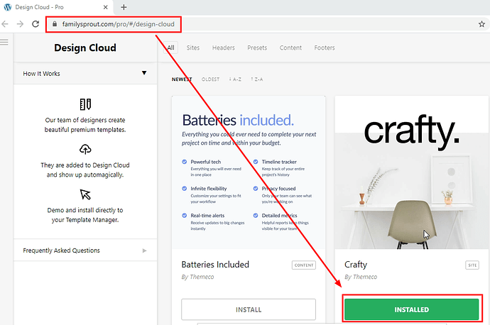
Task: Sort templates A-Z
Action: pos(235,79)
